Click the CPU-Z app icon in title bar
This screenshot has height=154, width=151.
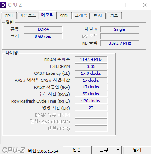(x=3, y=5)
